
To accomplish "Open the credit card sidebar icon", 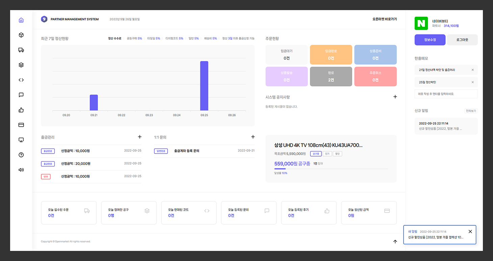I will [x=21, y=125].
